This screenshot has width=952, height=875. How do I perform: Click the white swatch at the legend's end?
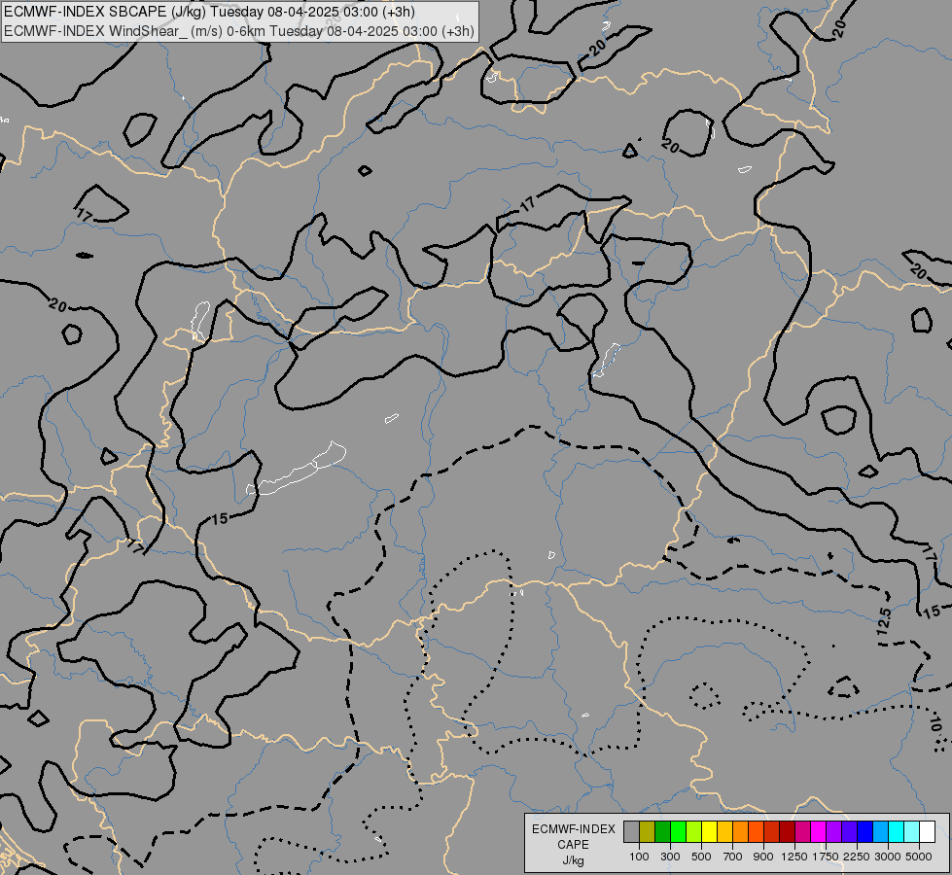click(927, 831)
